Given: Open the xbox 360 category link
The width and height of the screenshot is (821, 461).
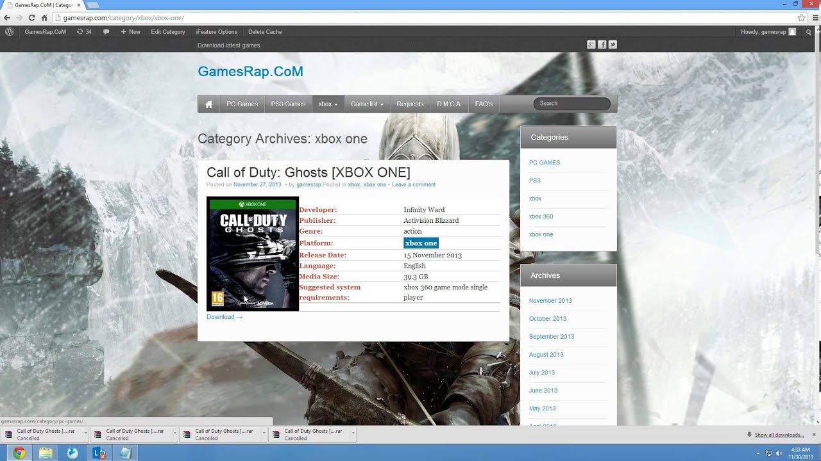Looking at the screenshot, I should click(x=541, y=216).
